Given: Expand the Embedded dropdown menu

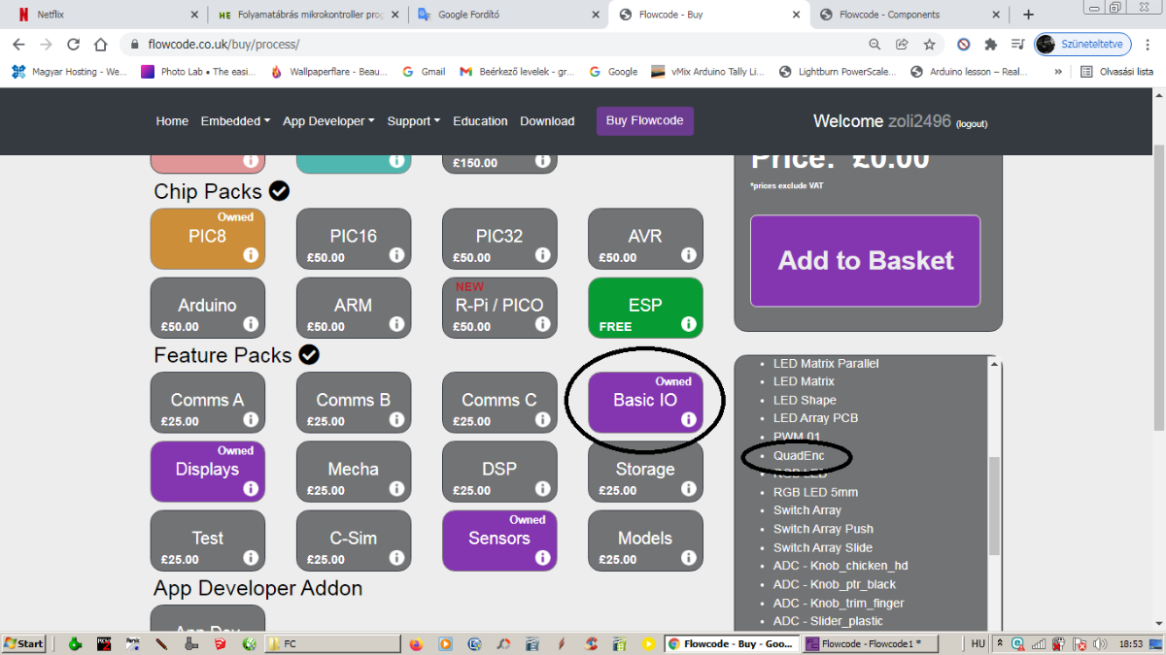Looking at the screenshot, I should point(235,121).
